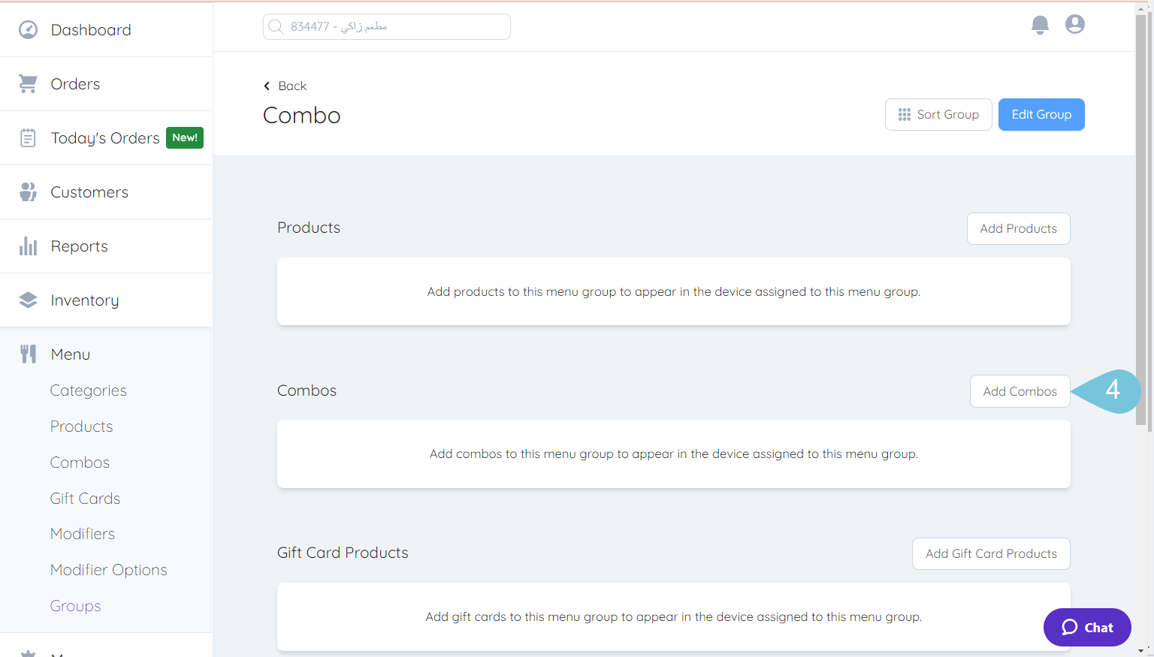Click Add Combos for this menu group
1154x657 pixels.
(1020, 391)
